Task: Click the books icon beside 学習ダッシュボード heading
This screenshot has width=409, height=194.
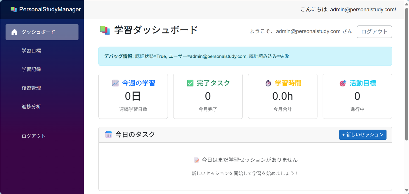Action: [105, 30]
